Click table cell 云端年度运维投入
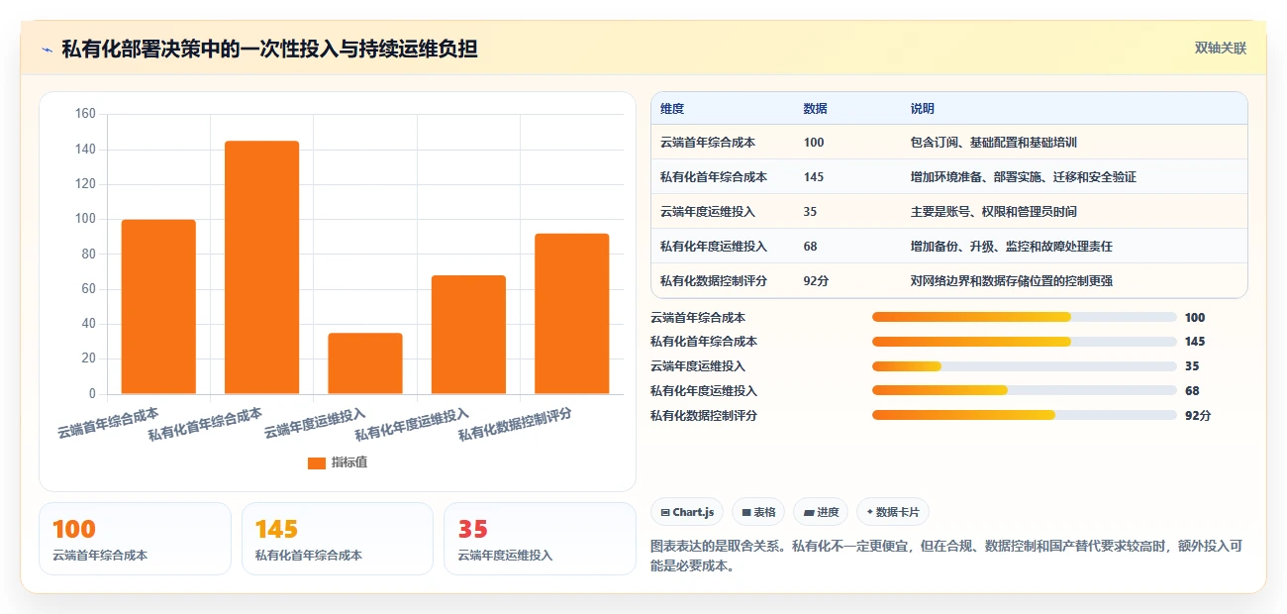This screenshot has height=614, width=1287. pyautogui.click(x=708, y=212)
